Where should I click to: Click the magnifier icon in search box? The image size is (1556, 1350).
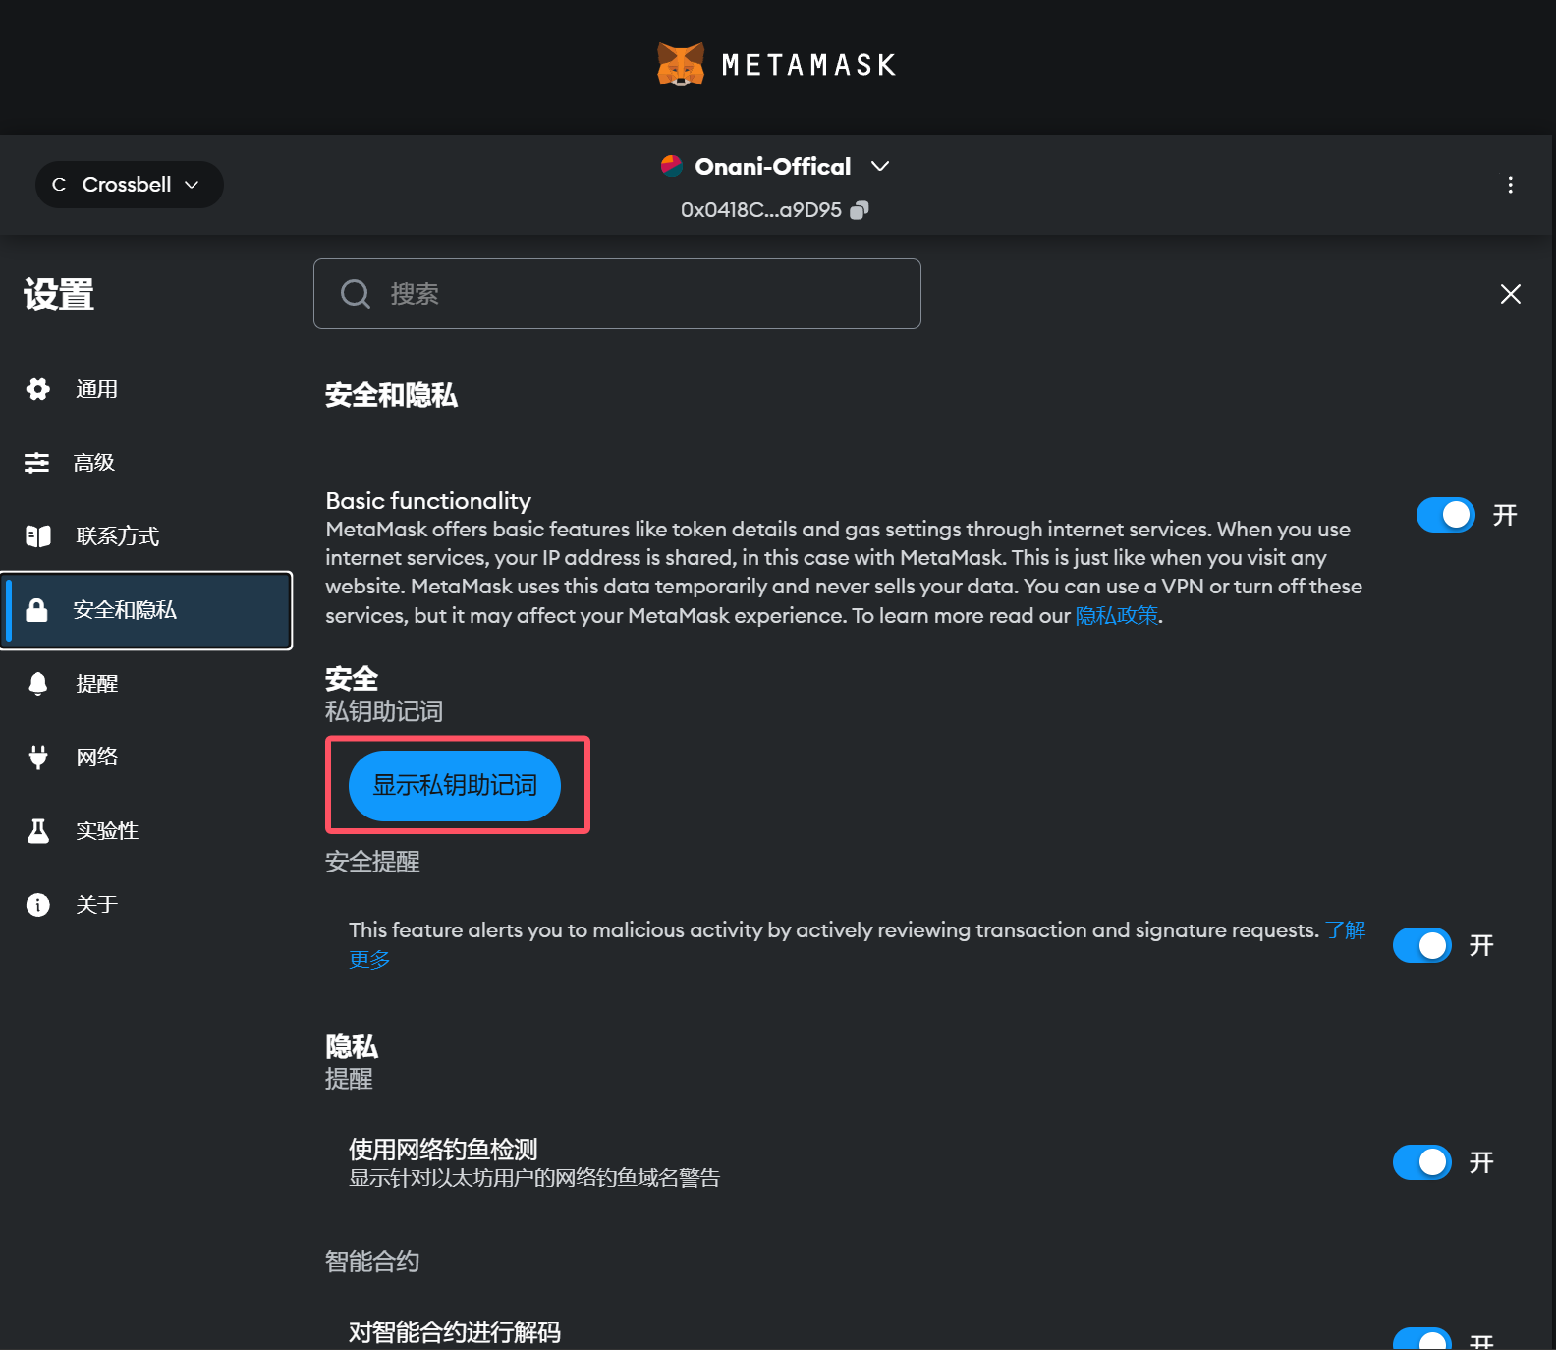[356, 294]
